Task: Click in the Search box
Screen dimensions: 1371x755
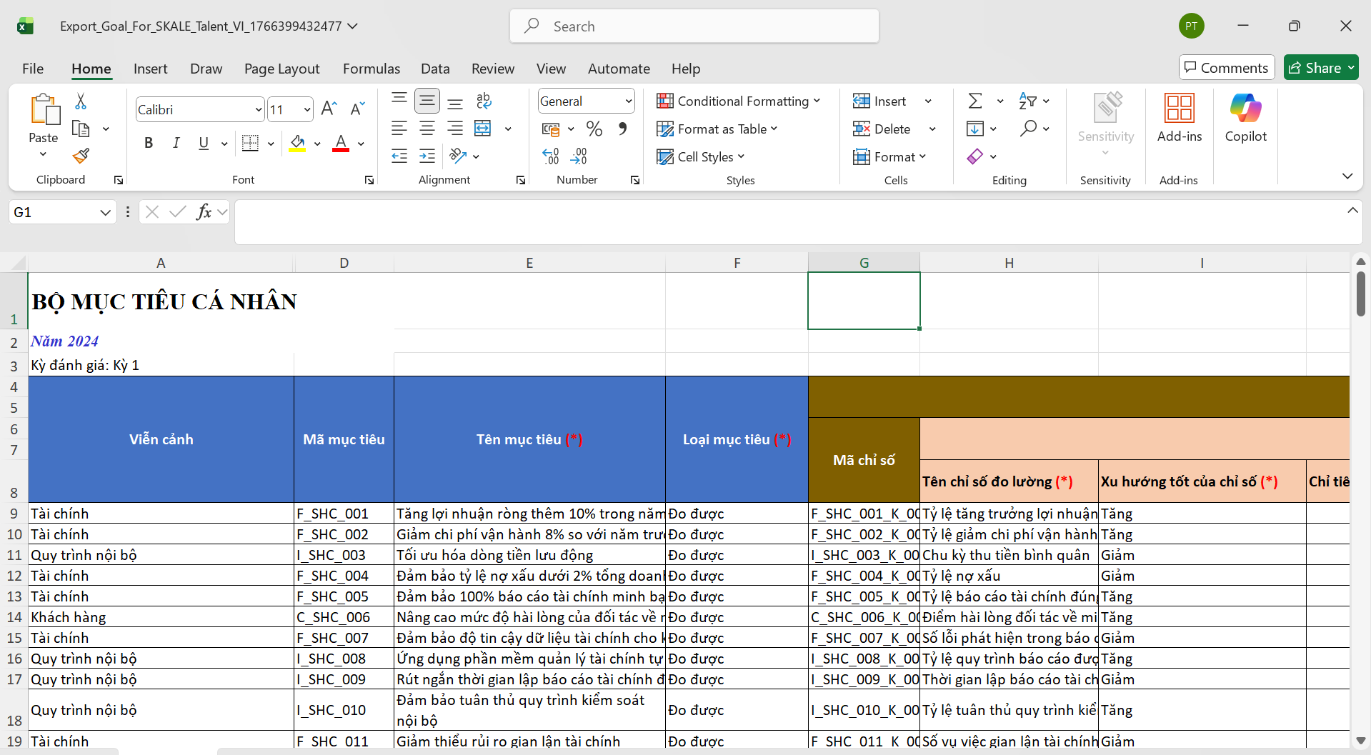Action: coord(693,26)
